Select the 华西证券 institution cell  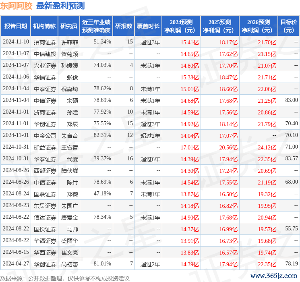click(x=45, y=253)
